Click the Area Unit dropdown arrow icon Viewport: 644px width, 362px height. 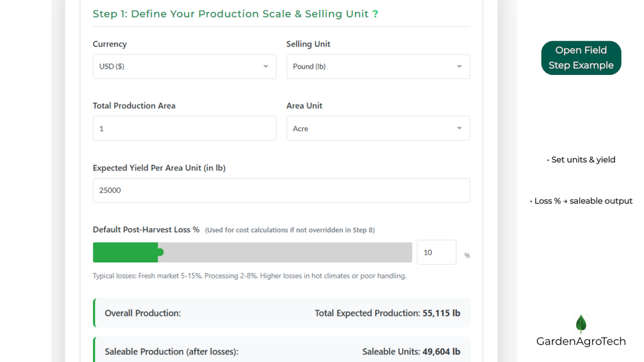459,129
